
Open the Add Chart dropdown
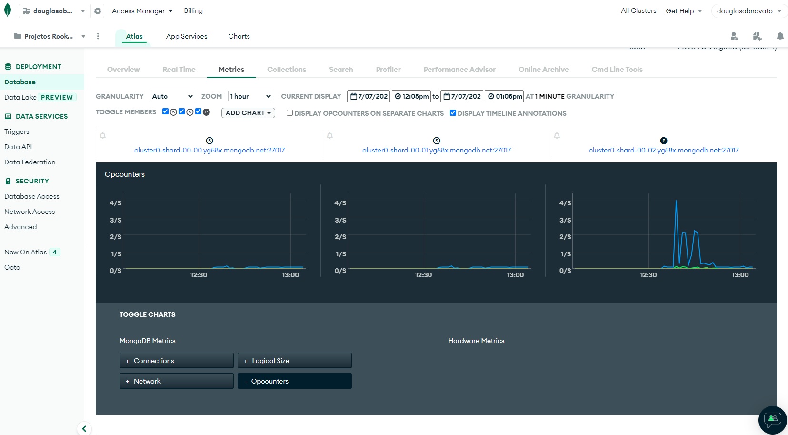coord(248,113)
